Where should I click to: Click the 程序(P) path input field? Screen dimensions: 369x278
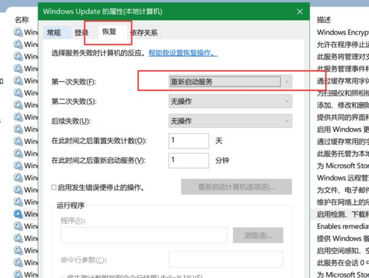(144, 235)
